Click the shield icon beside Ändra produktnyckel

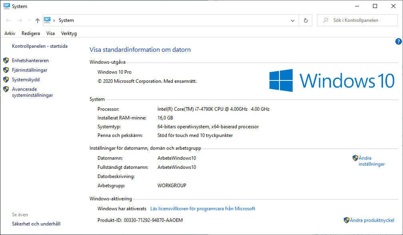[346, 220]
